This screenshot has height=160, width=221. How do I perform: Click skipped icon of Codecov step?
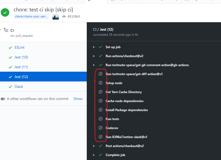[101, 128]
